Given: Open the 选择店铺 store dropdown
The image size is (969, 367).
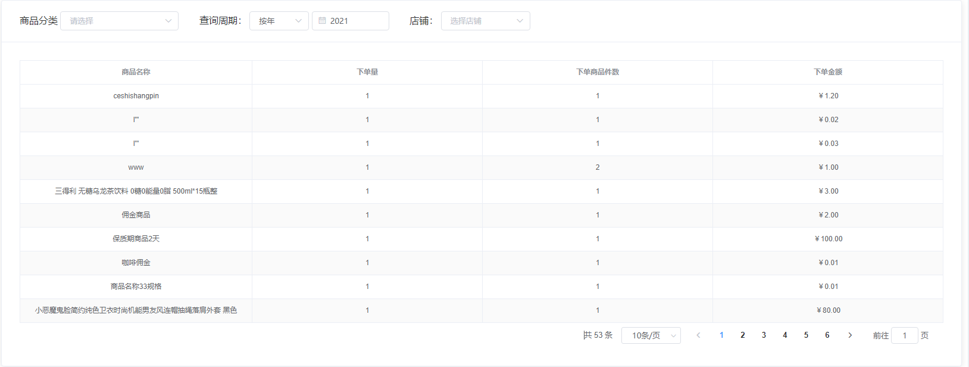Looking at the screenshot, I should [x=486, y=21].
